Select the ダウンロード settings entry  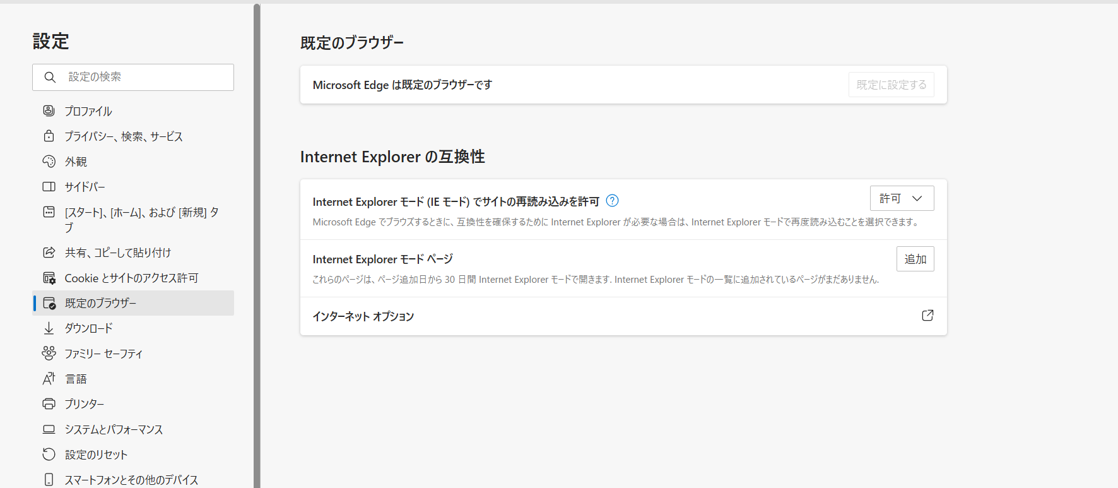tap(133, 328)
